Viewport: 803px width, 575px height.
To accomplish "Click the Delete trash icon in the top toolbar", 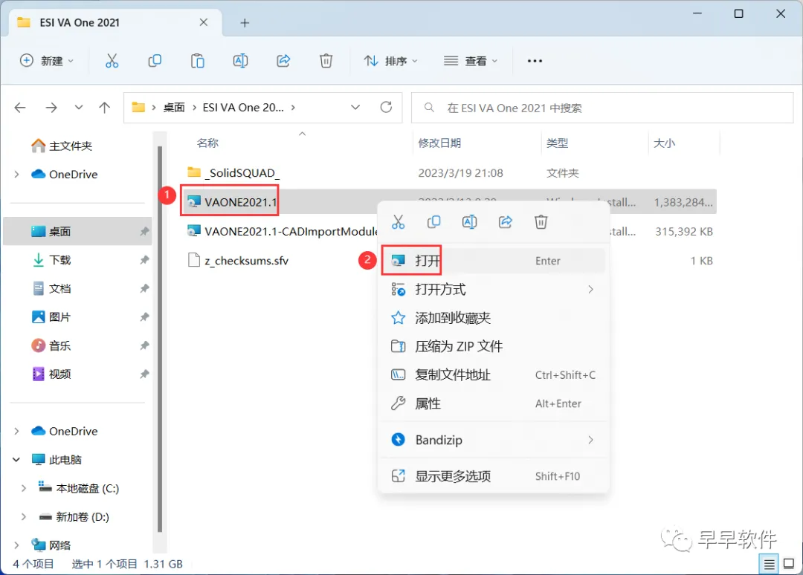I will [326, 61].
